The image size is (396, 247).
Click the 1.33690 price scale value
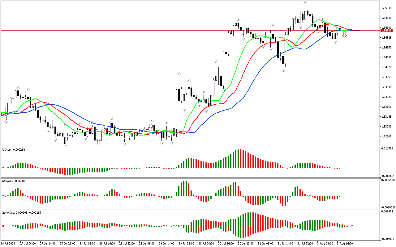pyautogui.click(x=387, y=87)
